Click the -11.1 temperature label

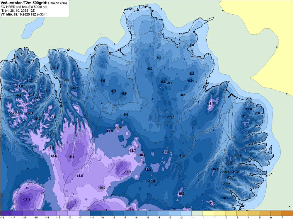182,156
